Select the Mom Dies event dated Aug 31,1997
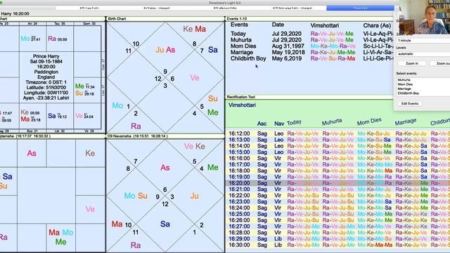 tap(311, 46)
